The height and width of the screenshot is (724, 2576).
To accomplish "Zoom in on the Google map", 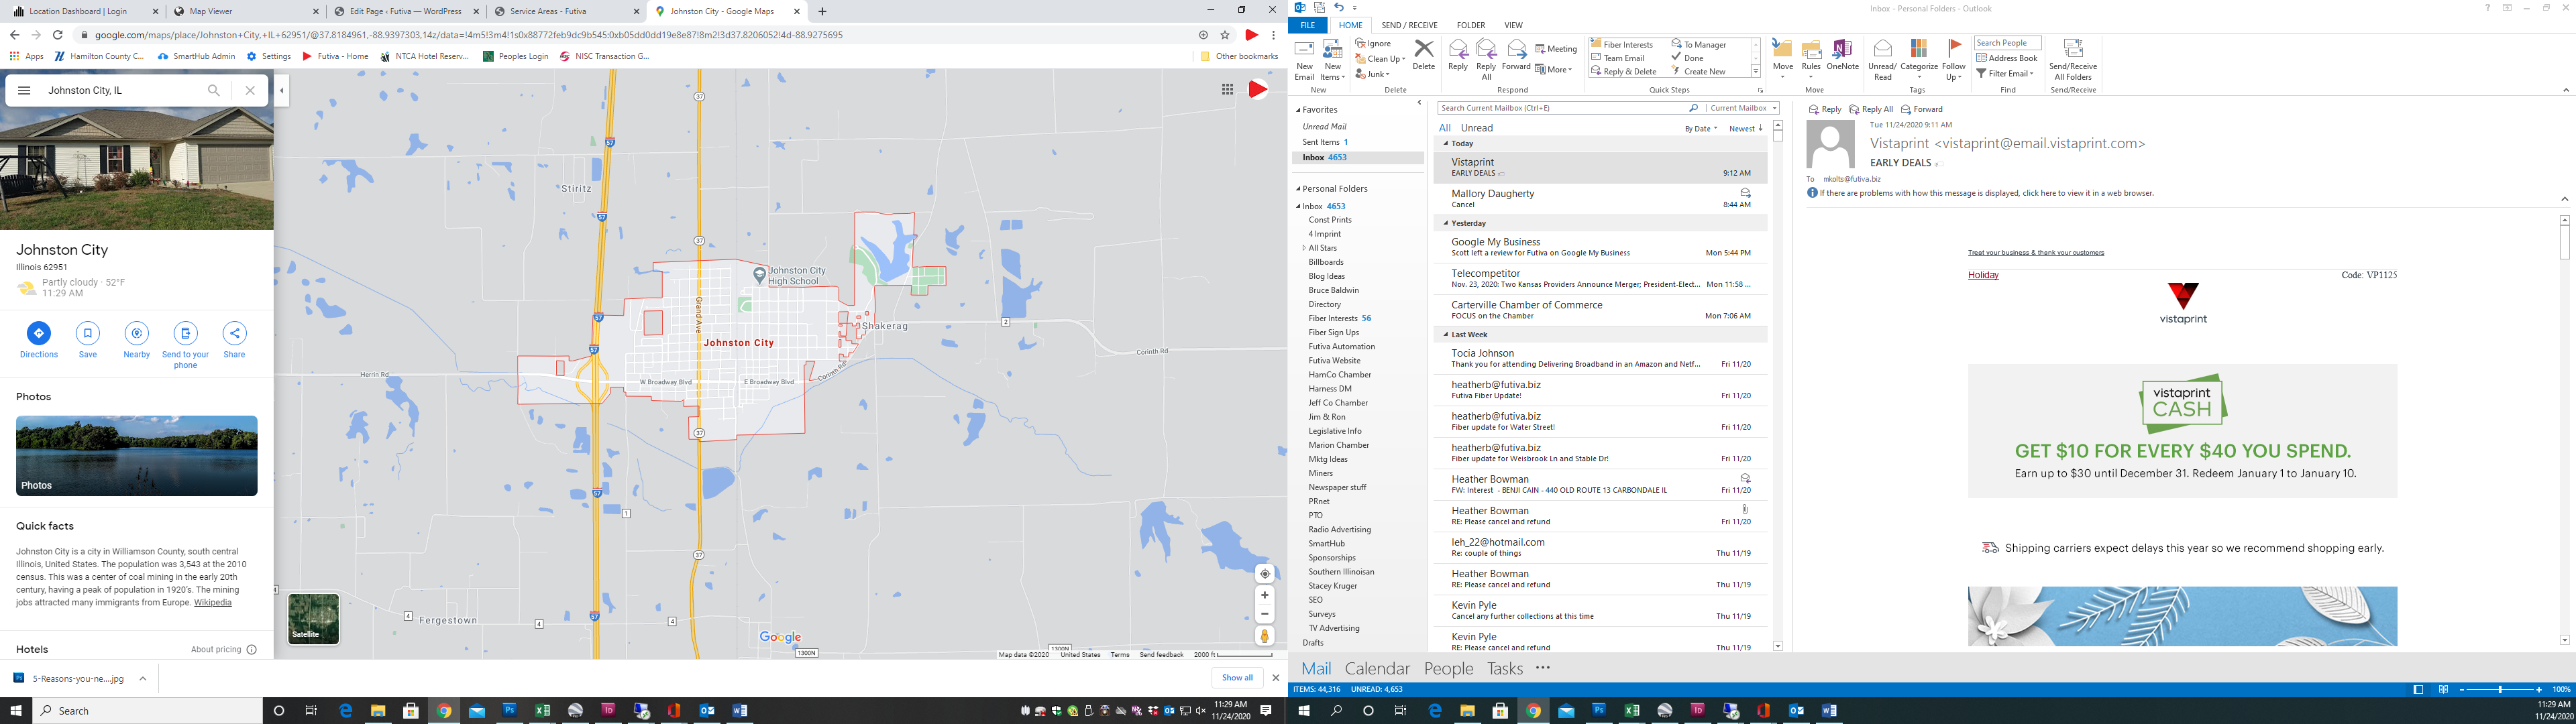I will (1265, 595).
